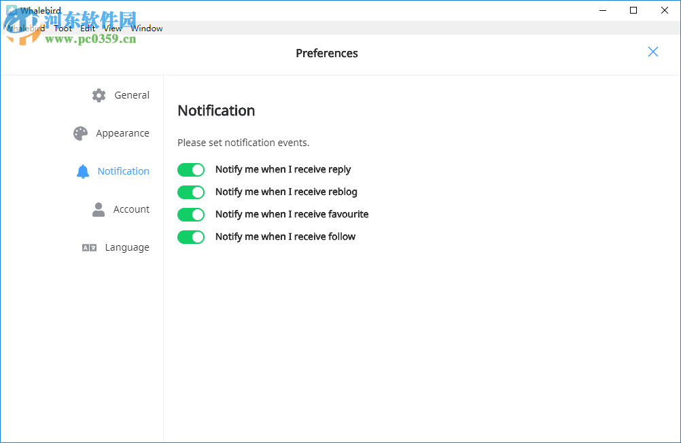Turn off the reblog notification toggle
This screenshot has height=443, width=681.
coord(191,192)
